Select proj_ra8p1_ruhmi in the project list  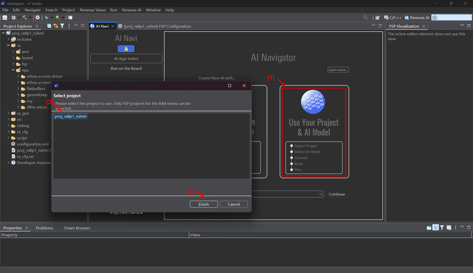(x=70, y=116)
